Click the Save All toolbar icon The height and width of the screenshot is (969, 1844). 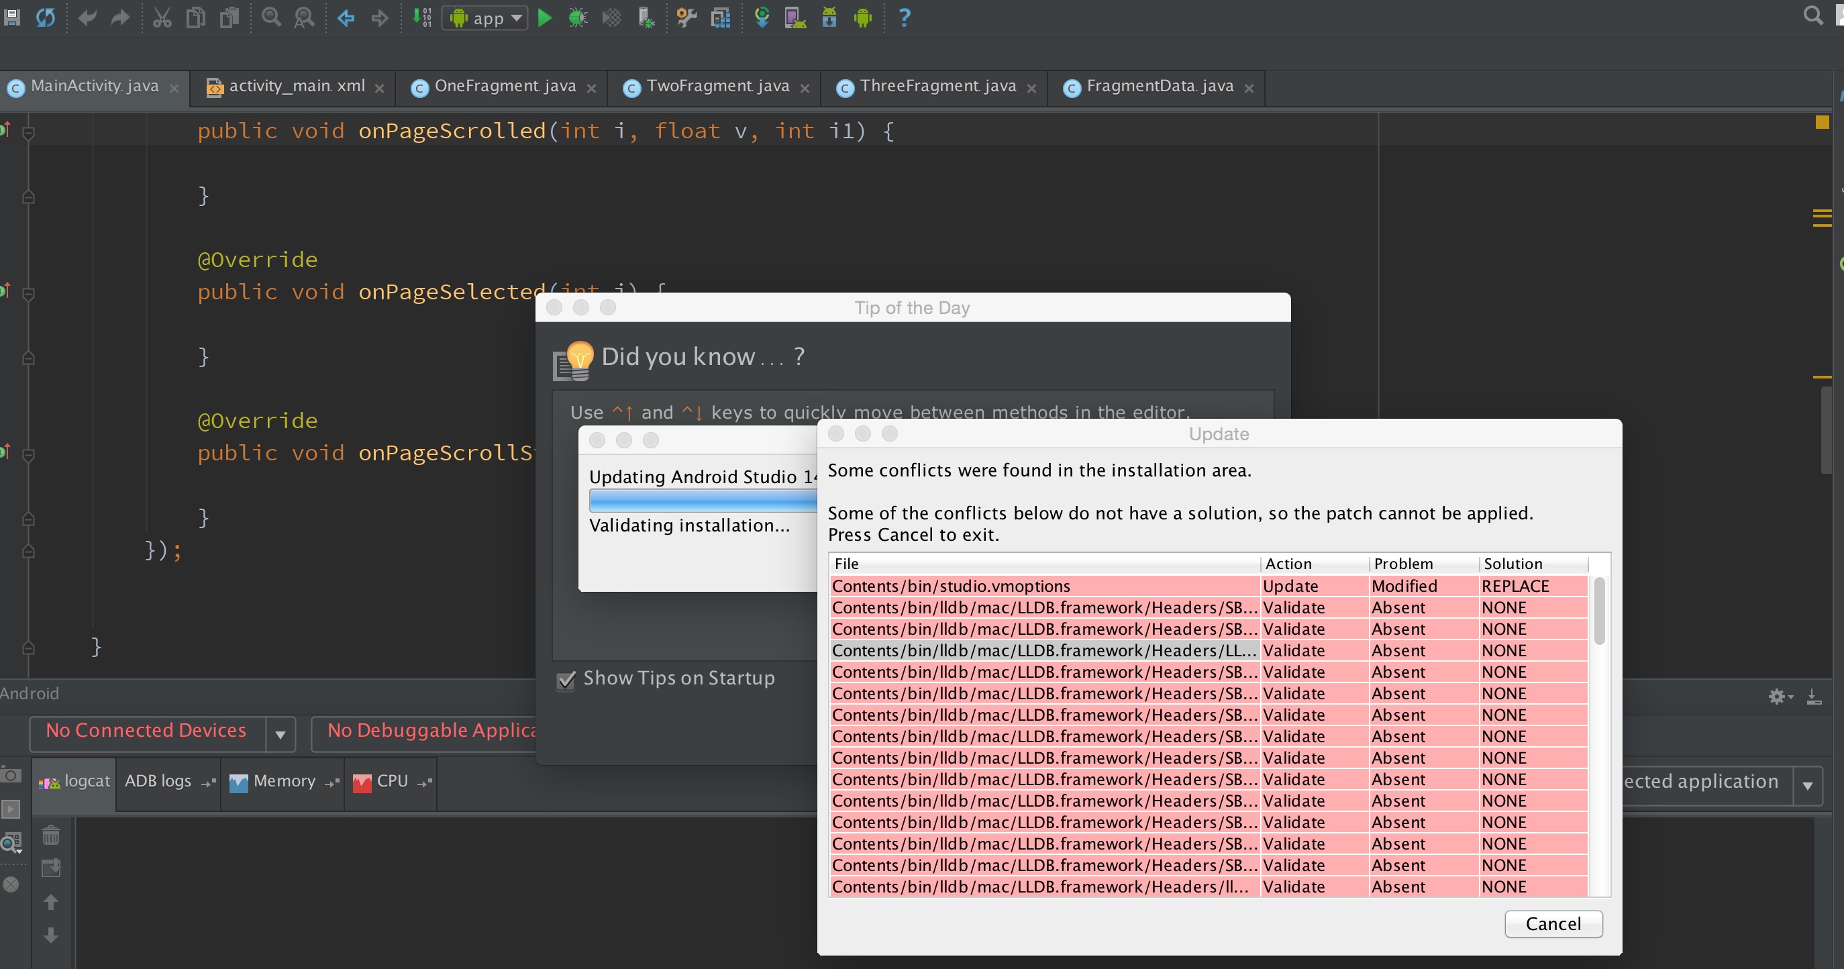(x=11, y=17)
